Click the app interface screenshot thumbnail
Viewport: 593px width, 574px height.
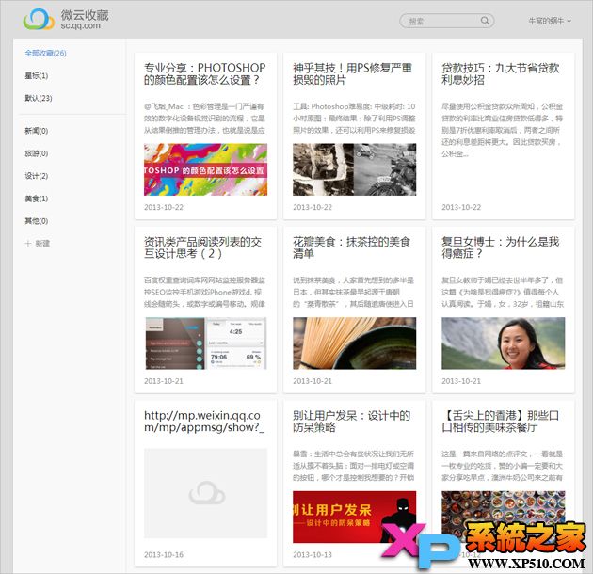click(x=205, y=343)
